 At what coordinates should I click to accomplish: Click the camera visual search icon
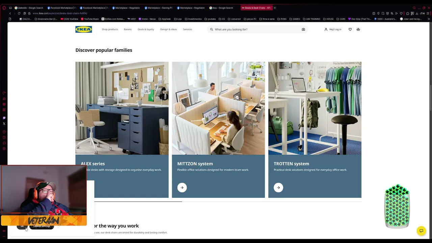click(303, 29)
